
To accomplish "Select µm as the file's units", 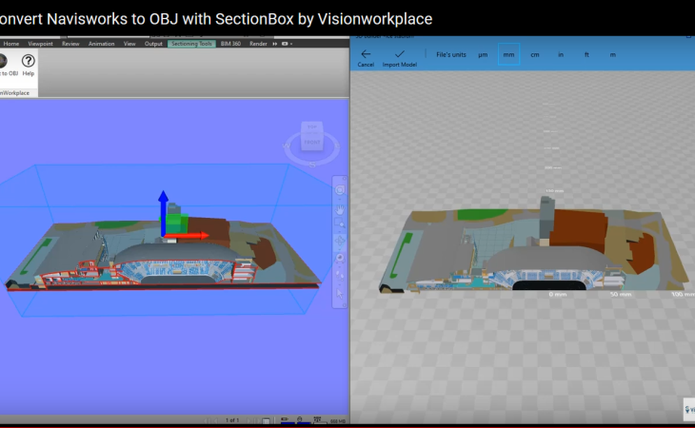I will [483, 54].
